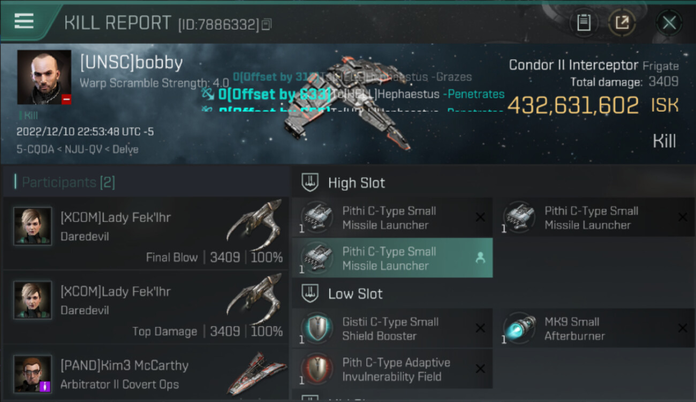Close the kill report window
Image resolution: width=696 pixels, height=402 pixels.
tap(669, 23)
